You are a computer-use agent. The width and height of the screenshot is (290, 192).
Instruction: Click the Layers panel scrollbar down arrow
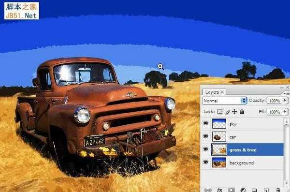(287, 183)
